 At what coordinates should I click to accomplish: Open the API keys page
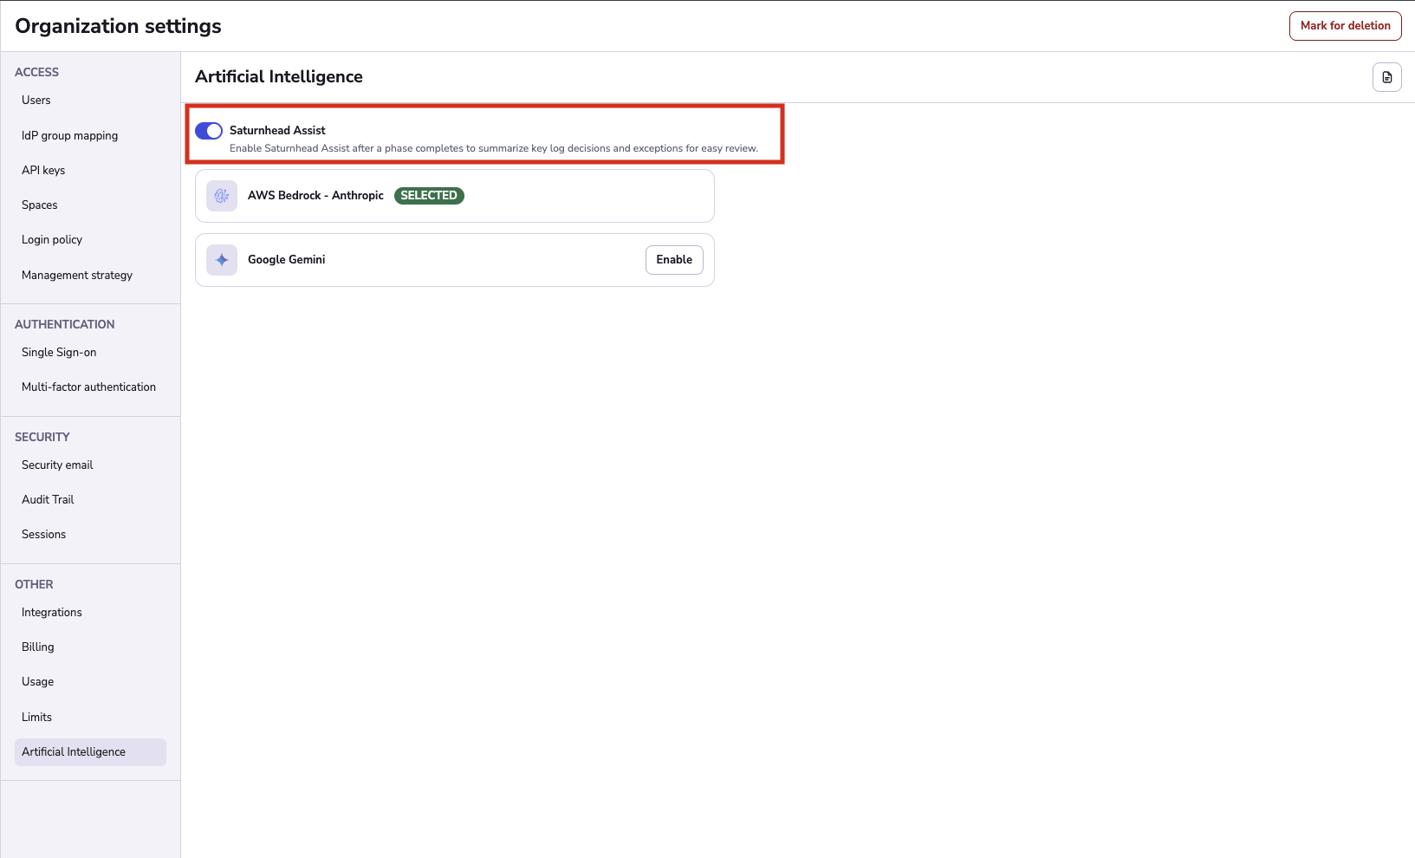pyautogui.click(x=43, y=170)
